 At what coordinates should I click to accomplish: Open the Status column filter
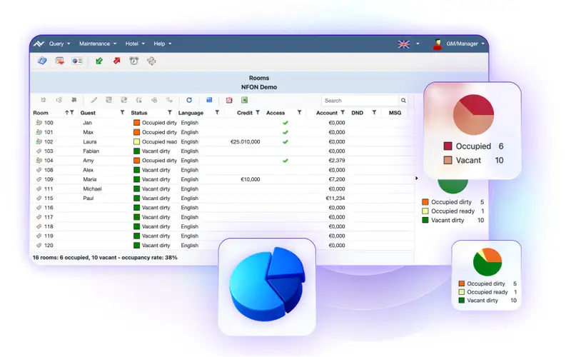pyautogui.click(x=169, y=113)
